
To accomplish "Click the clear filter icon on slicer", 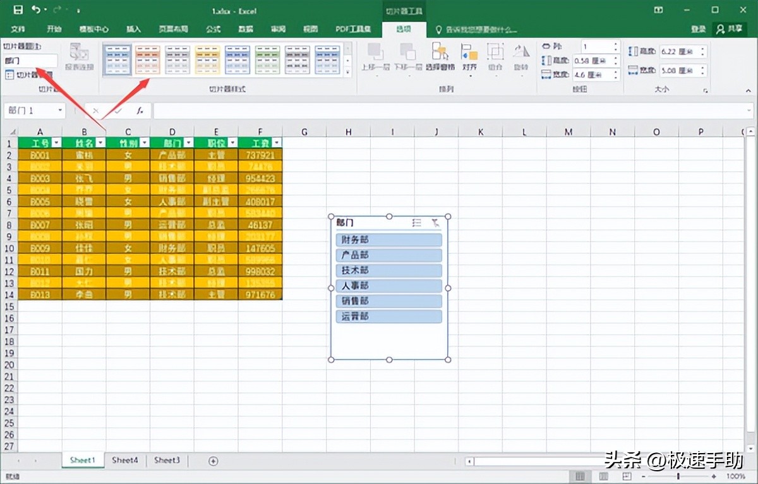I will click(x=434, y=223).
